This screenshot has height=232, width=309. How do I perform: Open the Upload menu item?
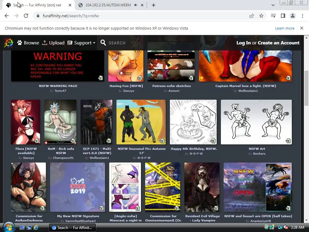coord(53,43)
